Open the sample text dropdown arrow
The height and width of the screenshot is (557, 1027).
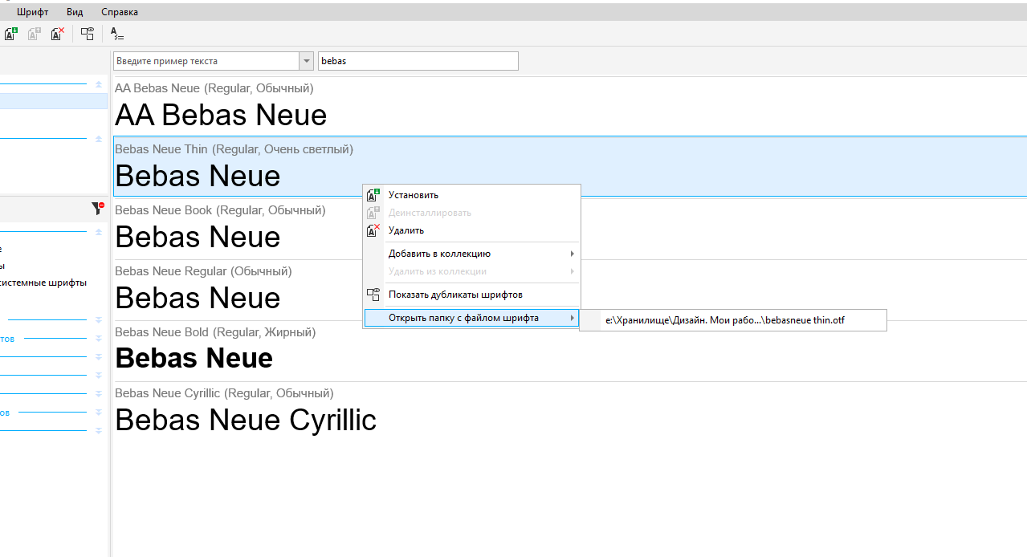point(306,61)
